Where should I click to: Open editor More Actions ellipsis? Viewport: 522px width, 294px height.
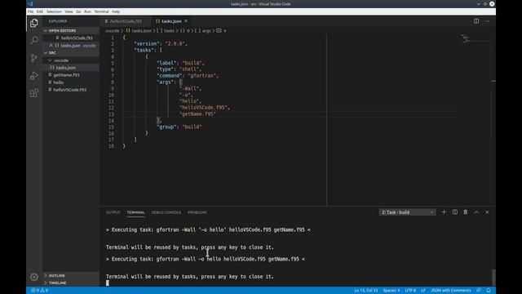(x=487, y=21)
